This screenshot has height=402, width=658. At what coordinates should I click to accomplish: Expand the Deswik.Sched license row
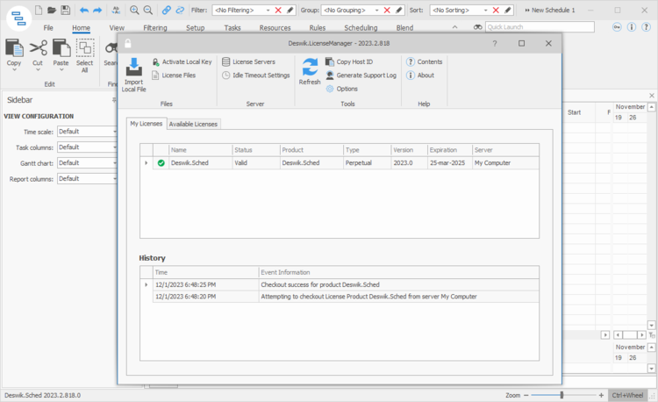coord(146,162)
